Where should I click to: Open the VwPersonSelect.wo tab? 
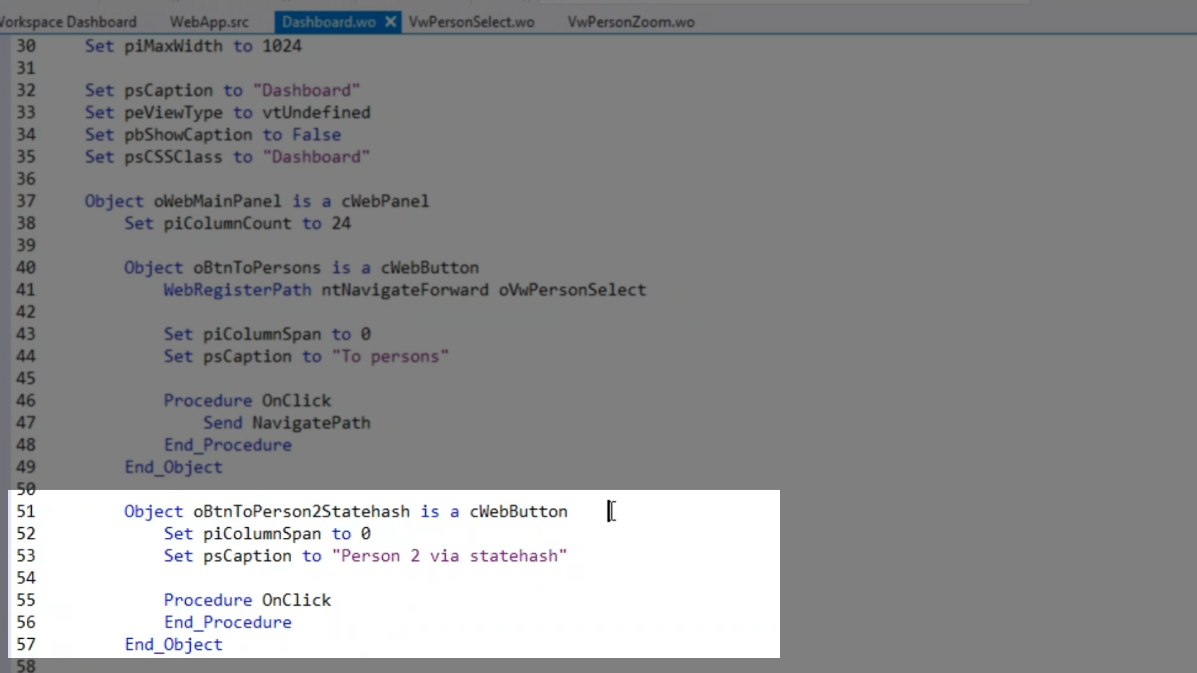tap(471, 22)
